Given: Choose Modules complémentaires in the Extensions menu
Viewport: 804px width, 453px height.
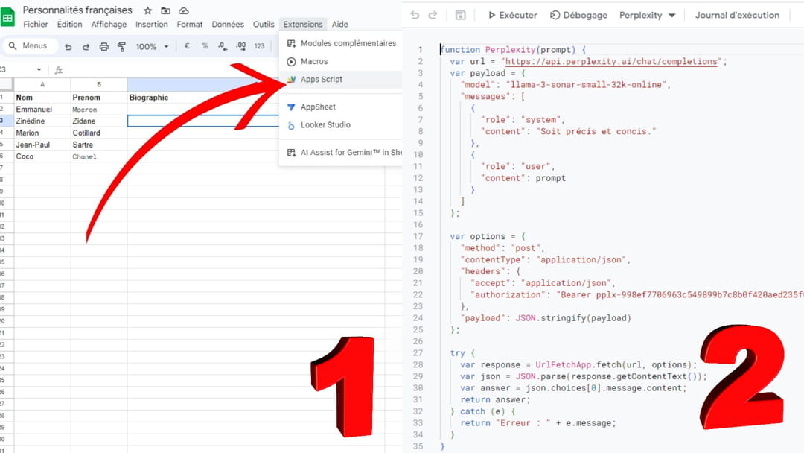Looking at the screenshot, I should (x=341, y=44).
